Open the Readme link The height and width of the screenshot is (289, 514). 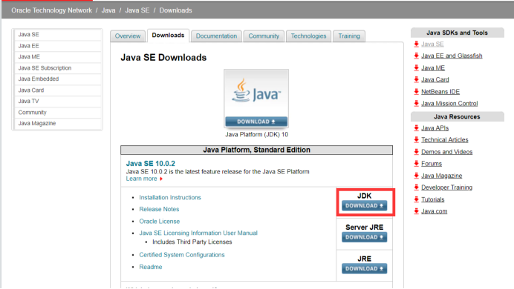151,267
